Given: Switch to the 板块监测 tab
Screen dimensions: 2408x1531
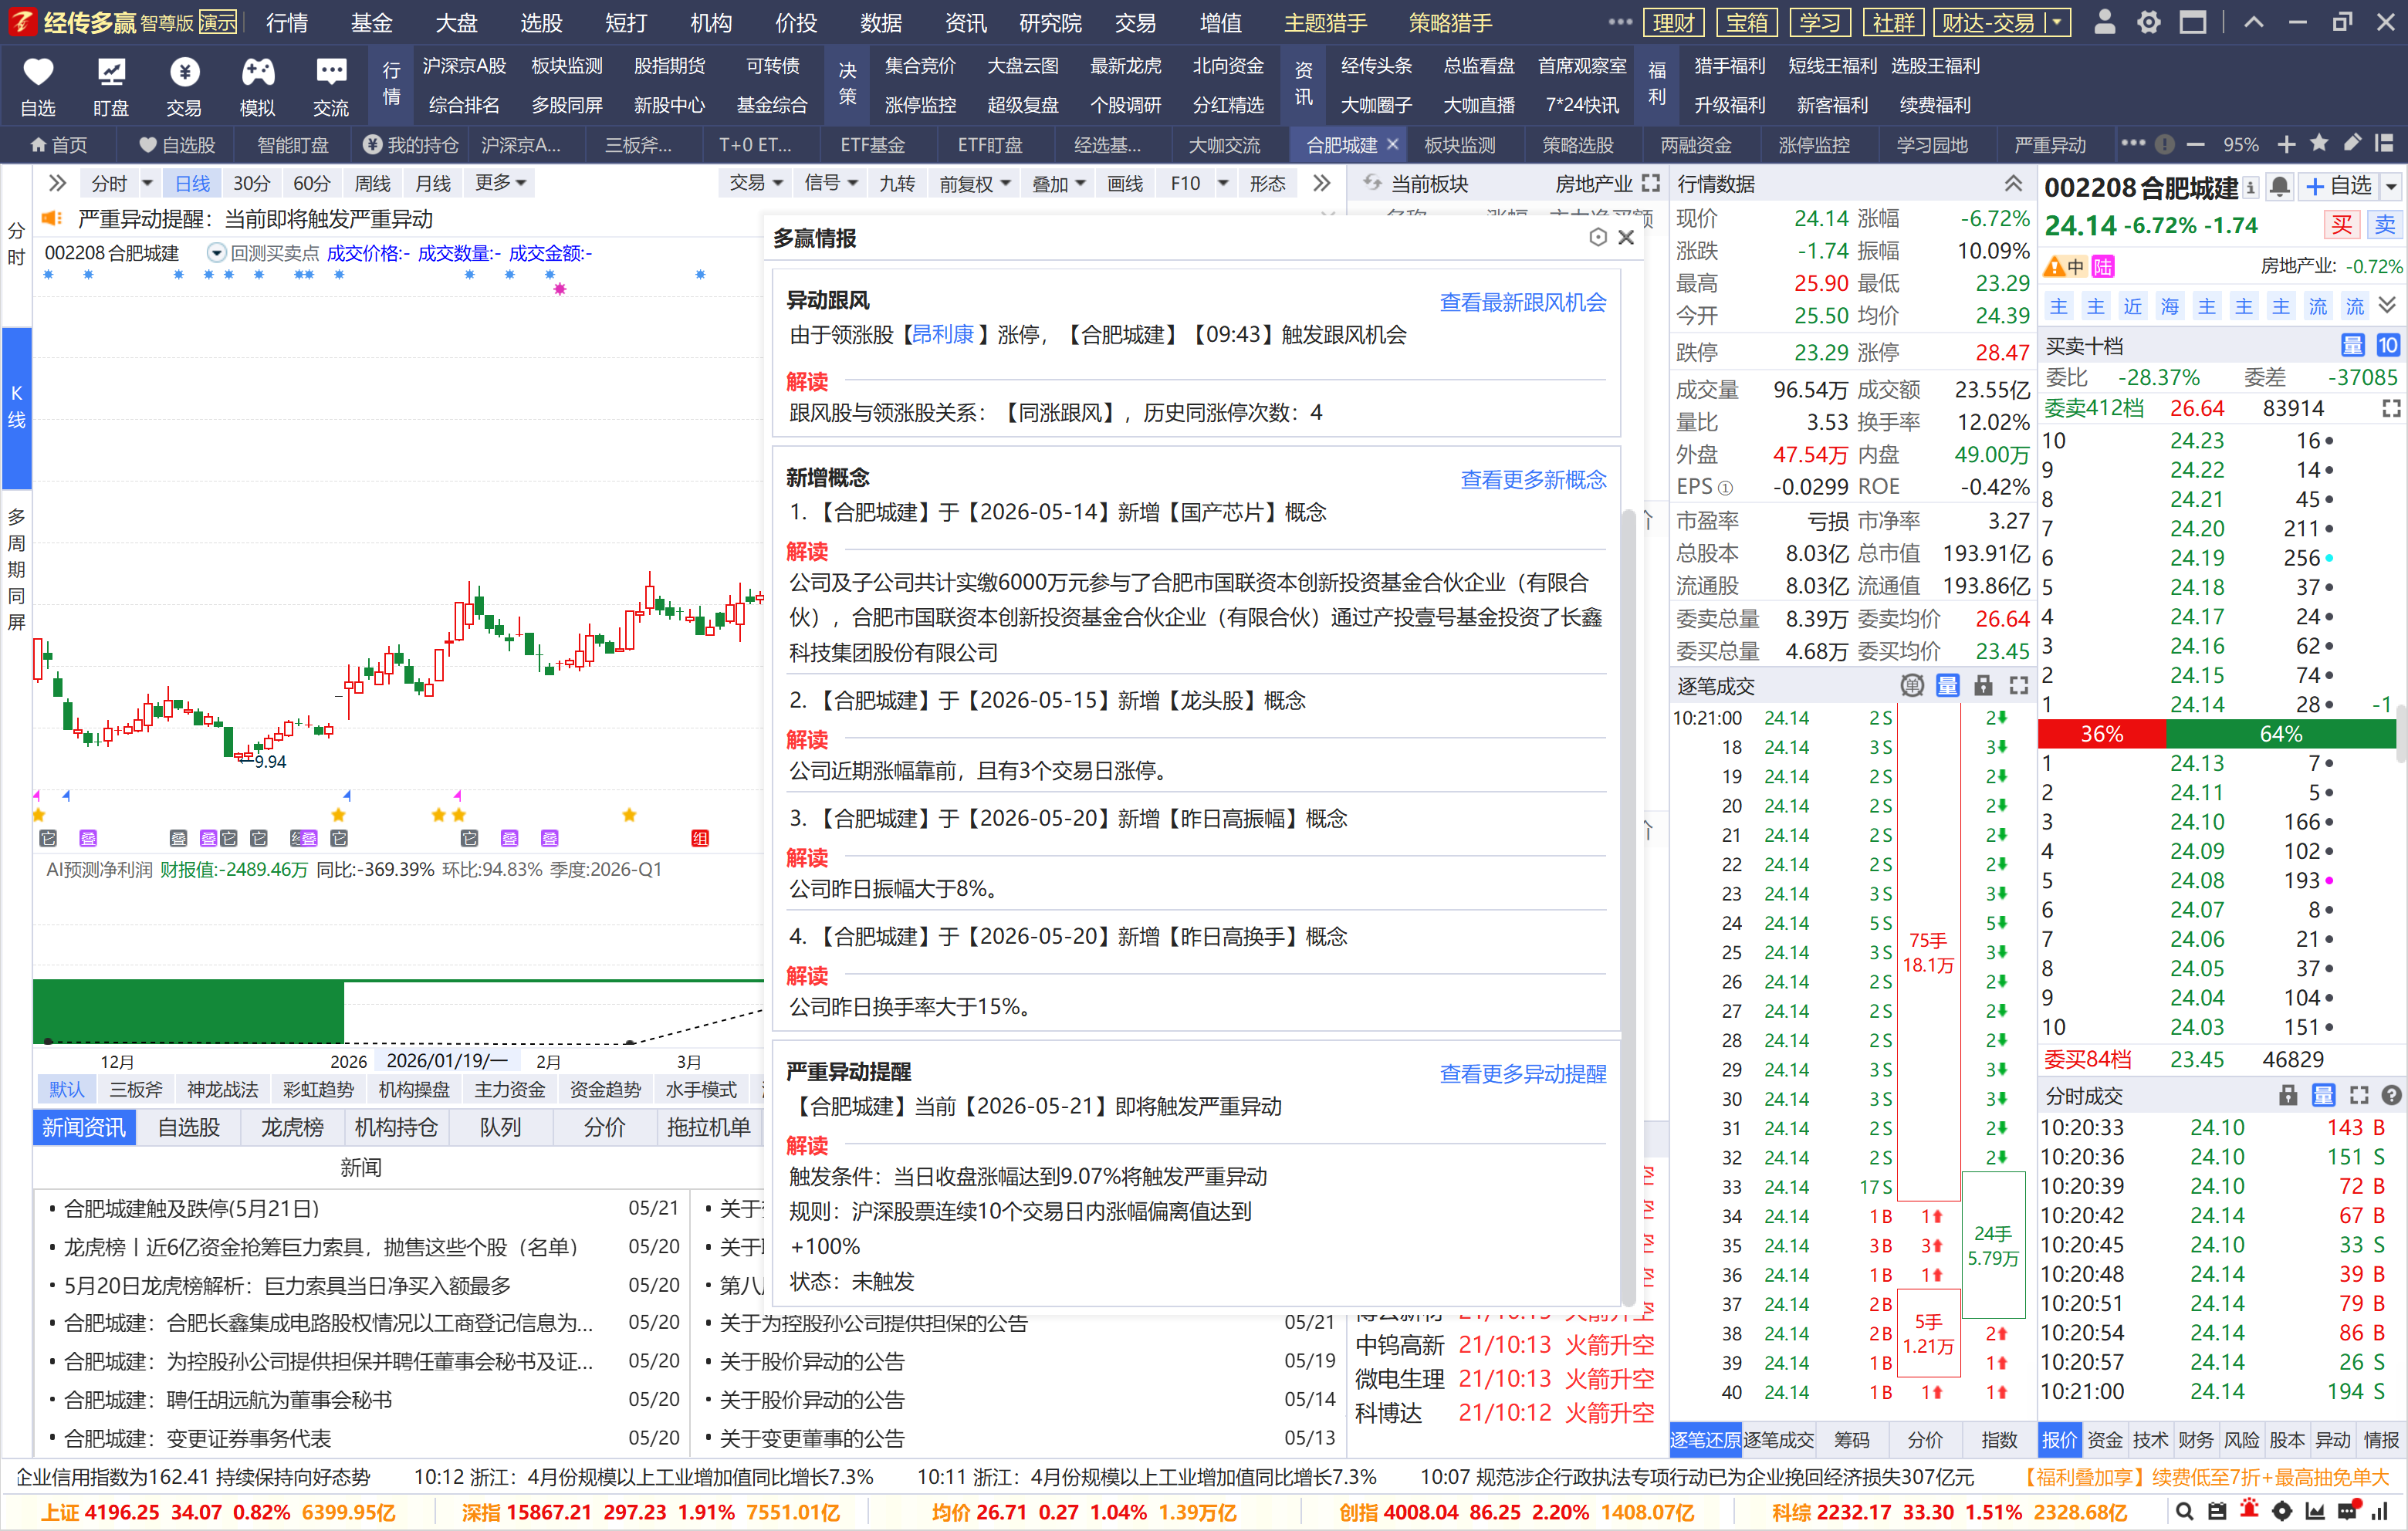Looking at the screenshot, I should 1460,145.
